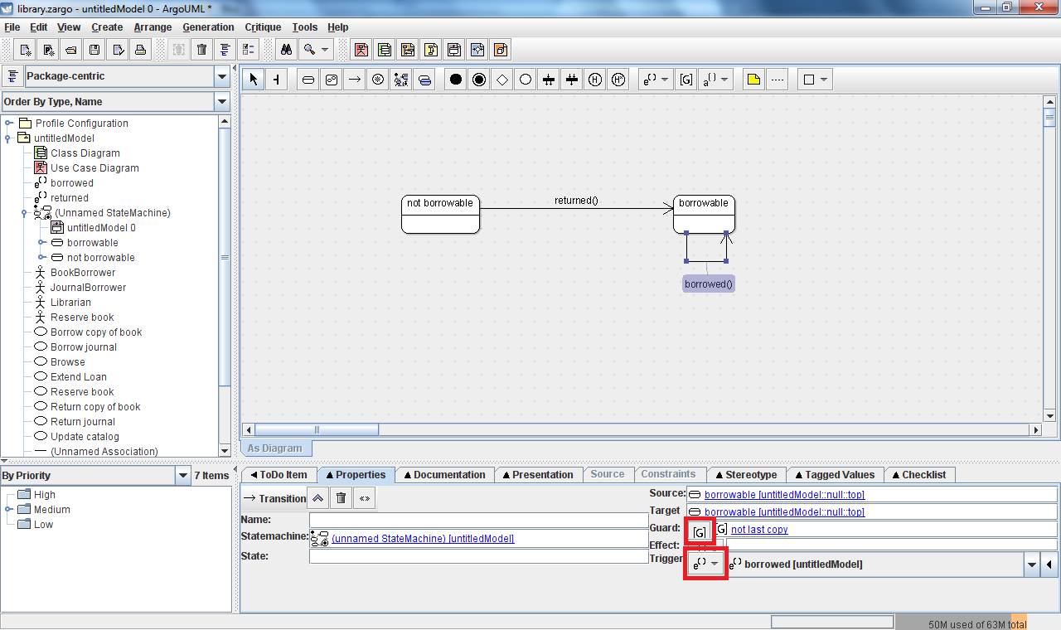The height and width of the screenshot is (630, 1061).
Task: Activate the Select arrow tool
Action: pyautogui.click(x=254, y=80)
